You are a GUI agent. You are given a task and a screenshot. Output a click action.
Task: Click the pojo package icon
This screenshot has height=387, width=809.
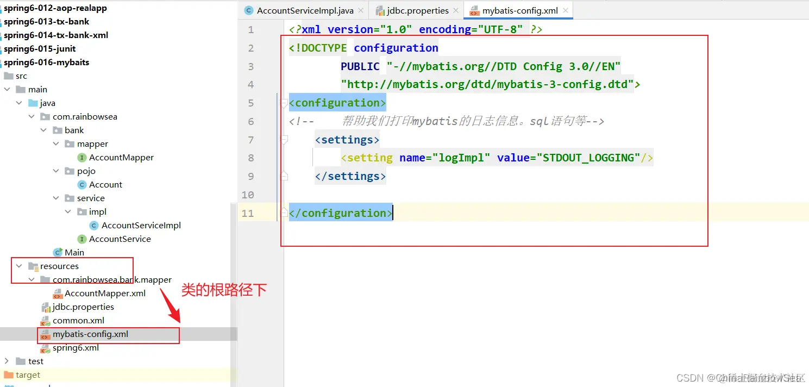(x=69, y=171)
